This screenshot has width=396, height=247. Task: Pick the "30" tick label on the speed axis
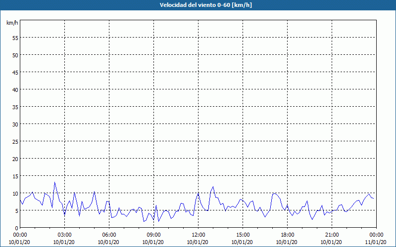click(15, 124)
